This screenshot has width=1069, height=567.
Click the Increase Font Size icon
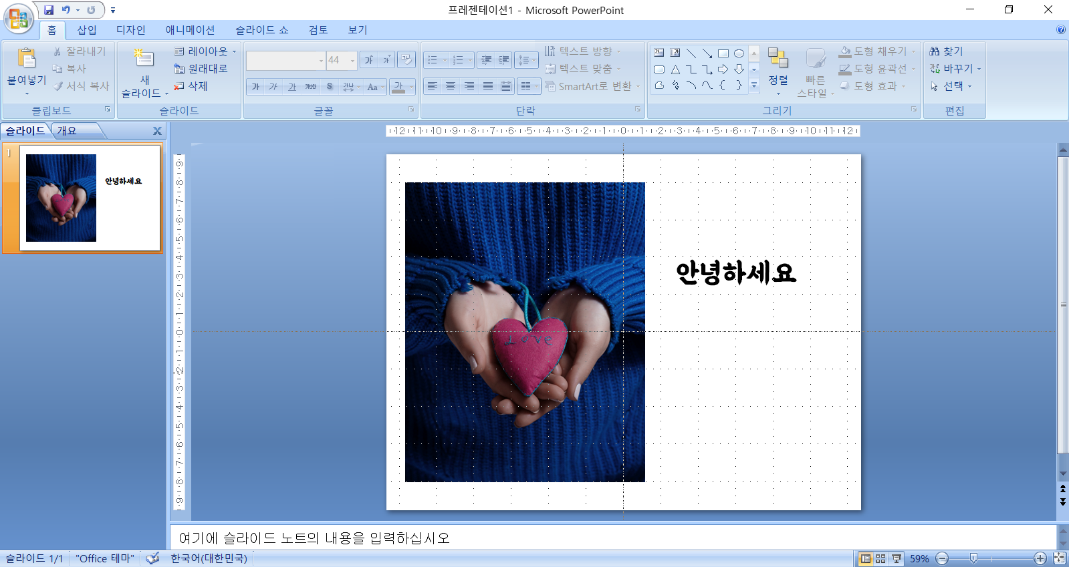[369, 60]
